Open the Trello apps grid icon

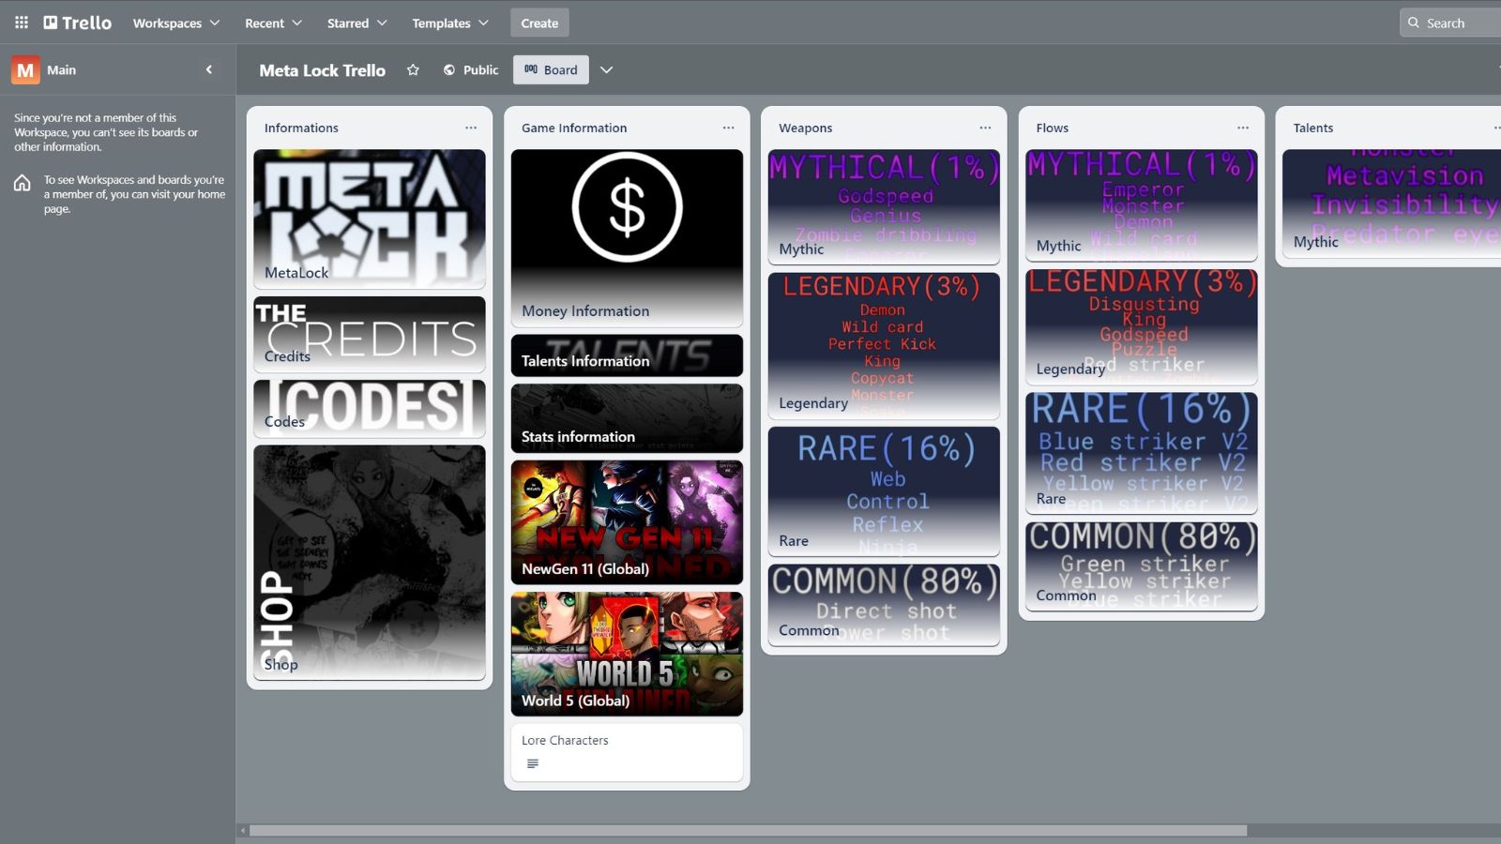(20, 22)
